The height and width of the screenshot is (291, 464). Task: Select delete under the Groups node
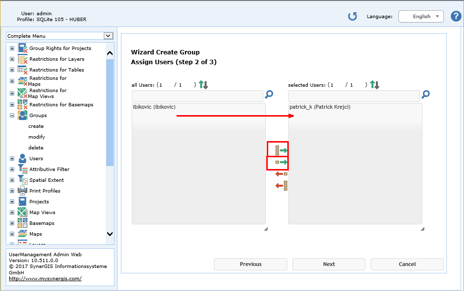[36, 147]
